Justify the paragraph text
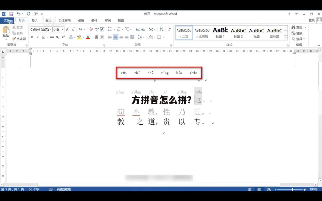The image size is (322, 201). pyautogui.click(x=127, y=37)
